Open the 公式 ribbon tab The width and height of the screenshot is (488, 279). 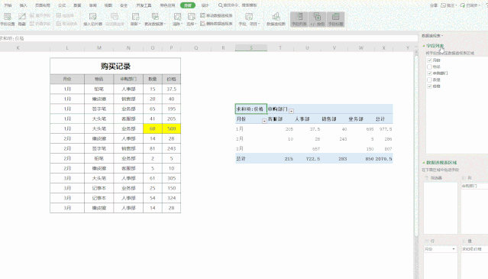(x=62, y=5)
